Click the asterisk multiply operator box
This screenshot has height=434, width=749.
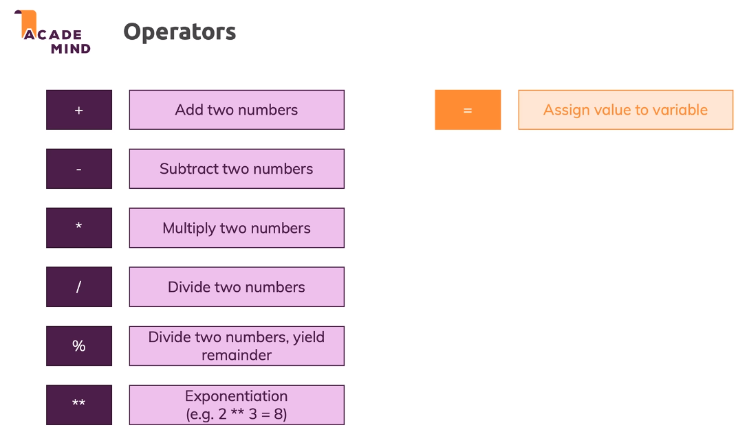[x=79, y=228]
